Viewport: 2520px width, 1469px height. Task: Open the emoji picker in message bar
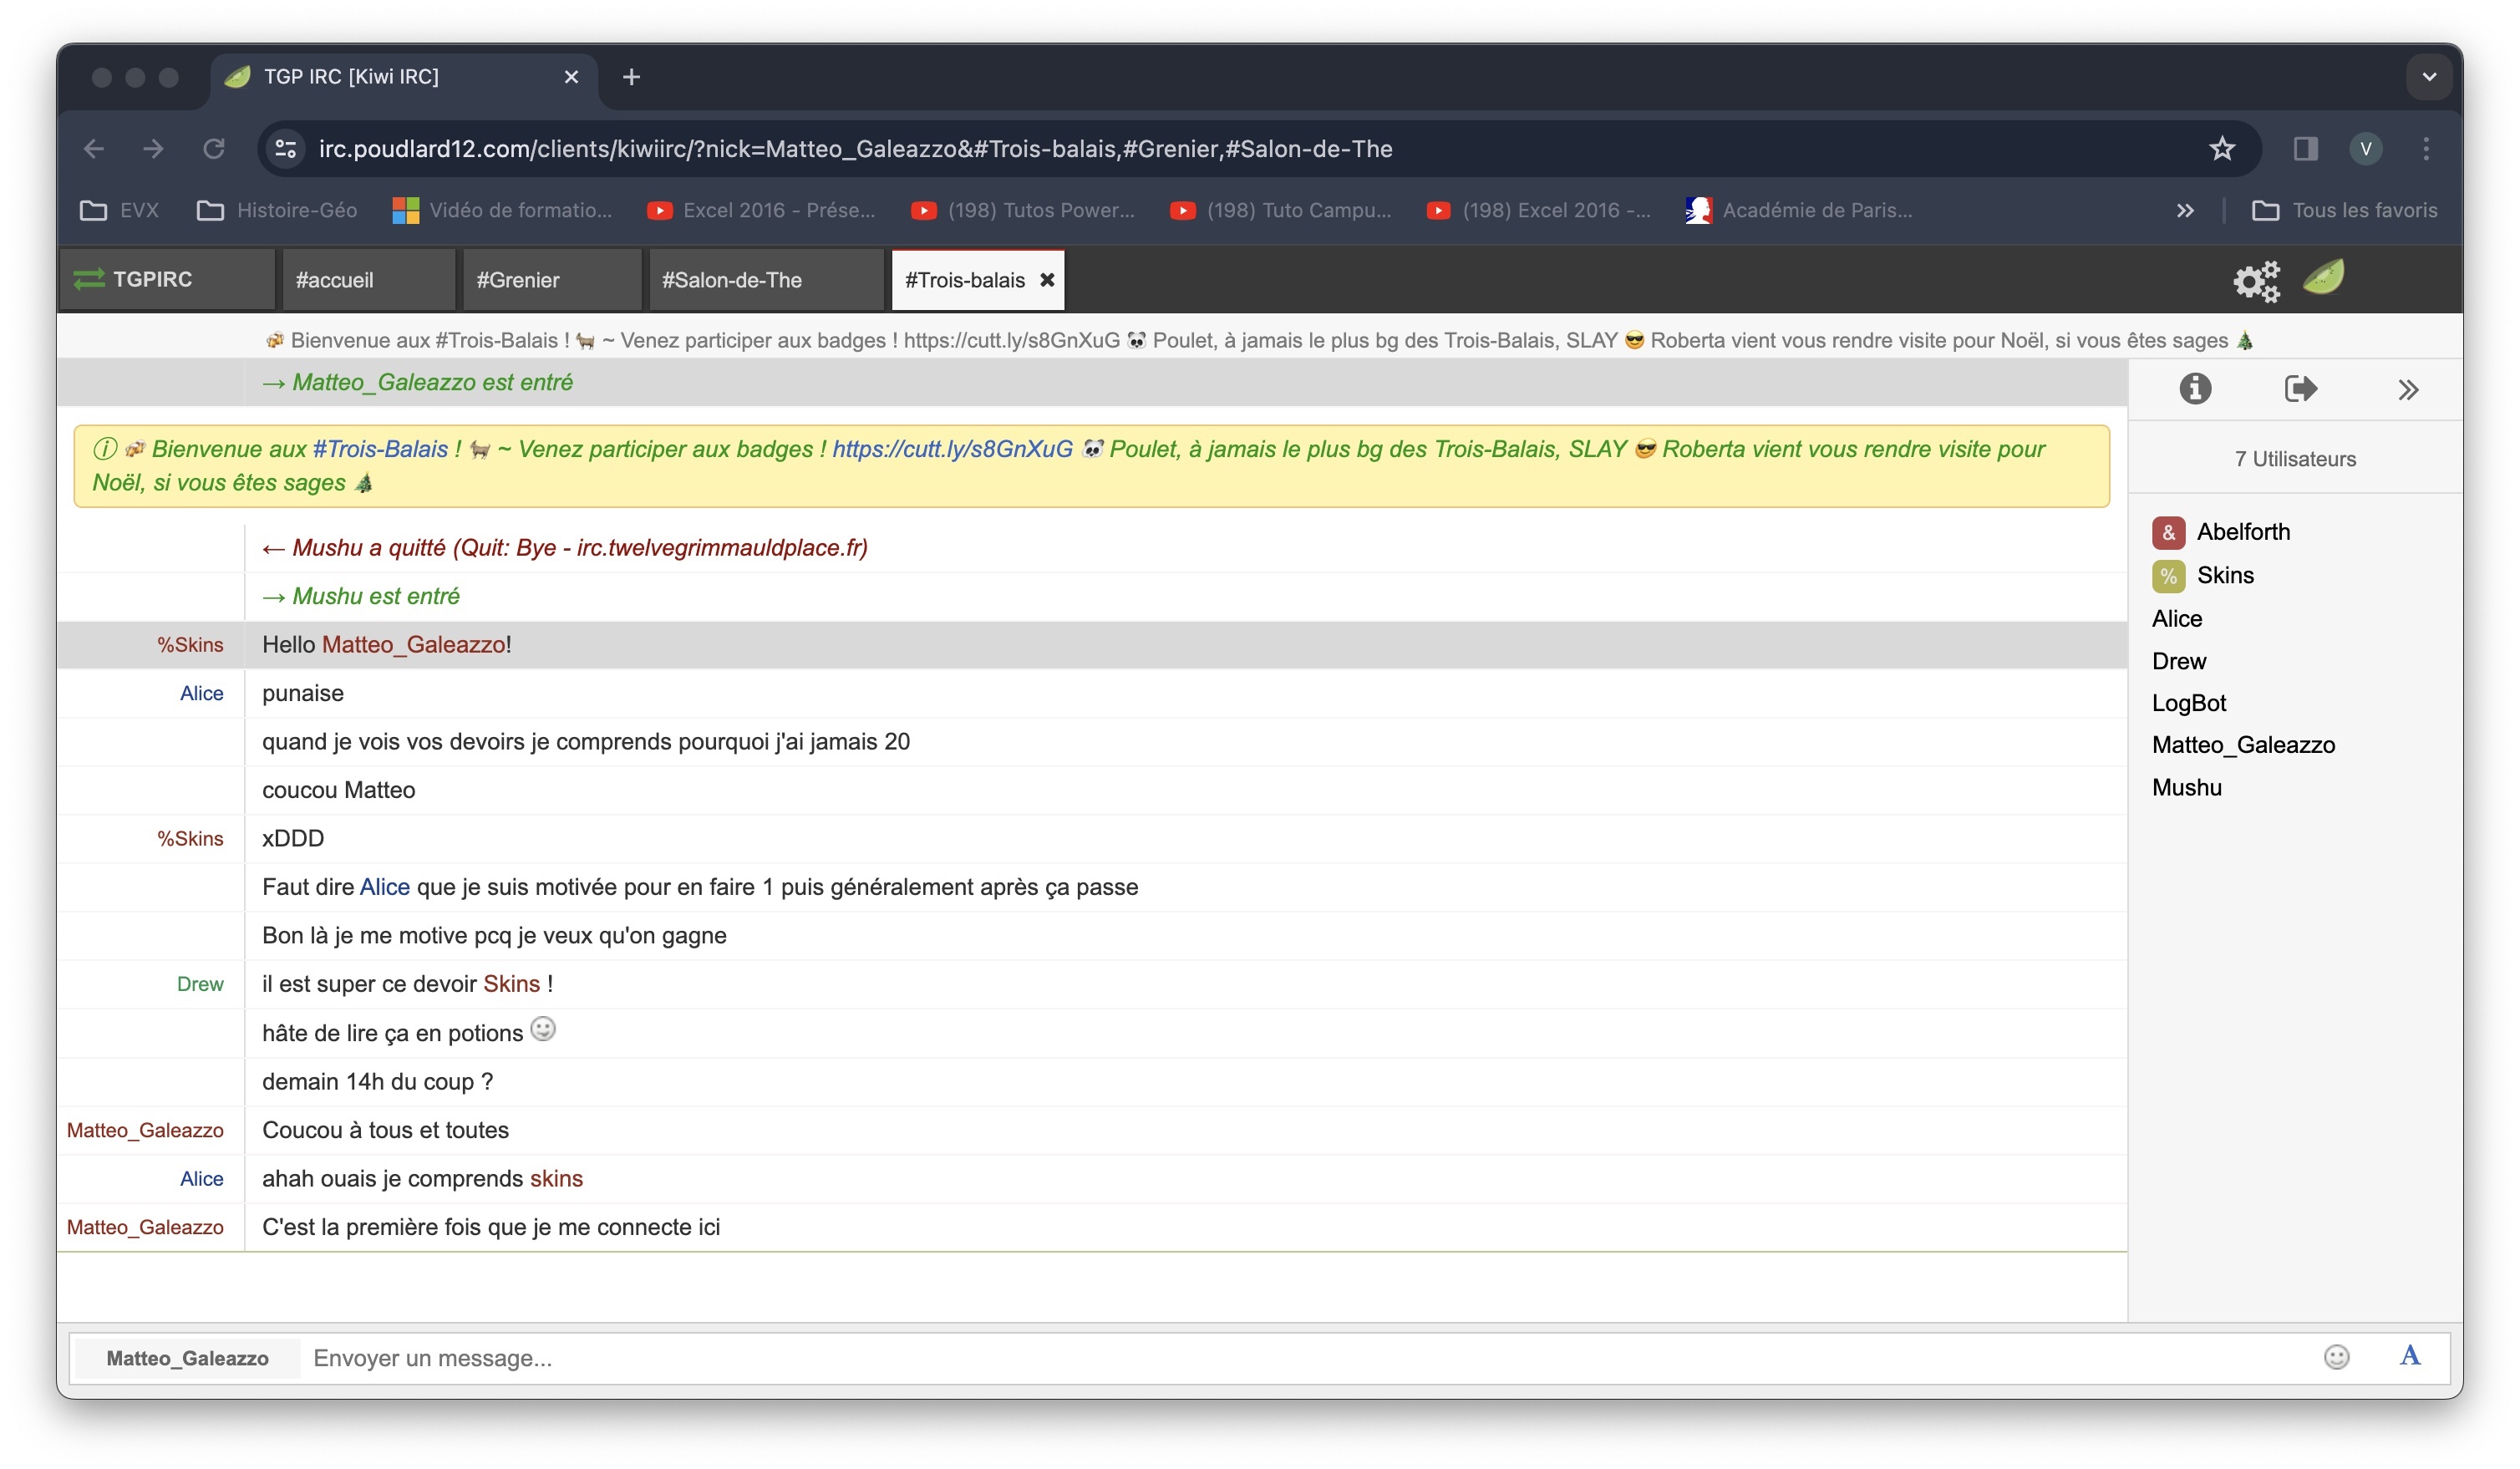click(2336, 1357)
